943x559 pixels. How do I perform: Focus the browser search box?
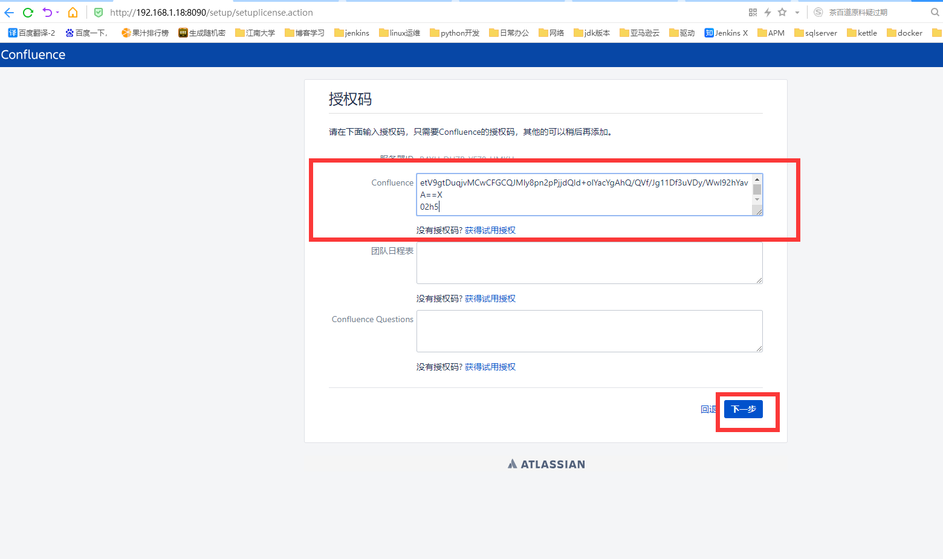pyautogui.click(x=877, y=12)
